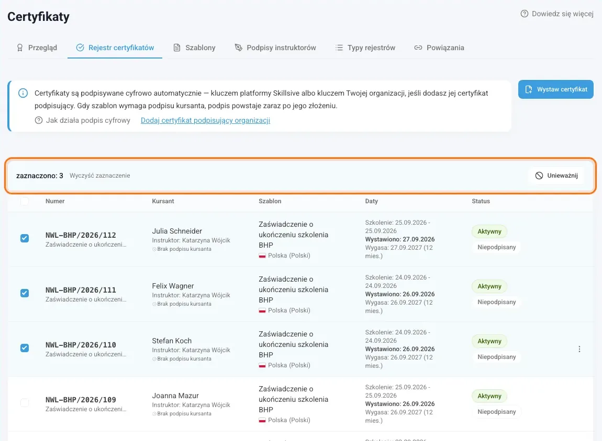Open the Przegląd tab
Image resolution: width=602 pixels, height=441 pixels.
click(37, 48)
